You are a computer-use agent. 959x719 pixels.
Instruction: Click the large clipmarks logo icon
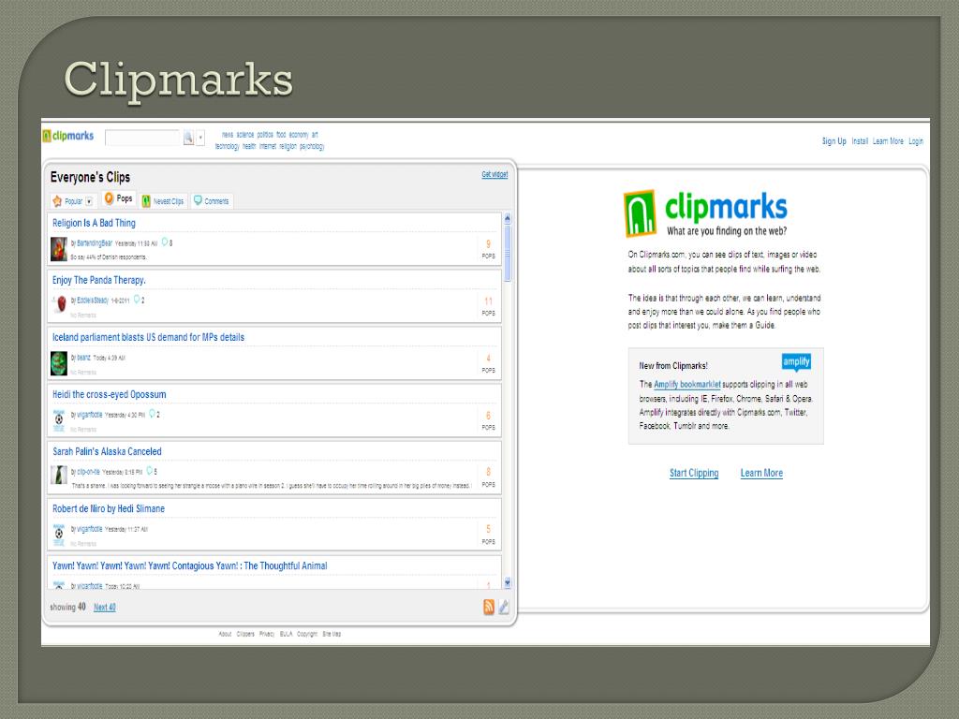coord(640,213)
